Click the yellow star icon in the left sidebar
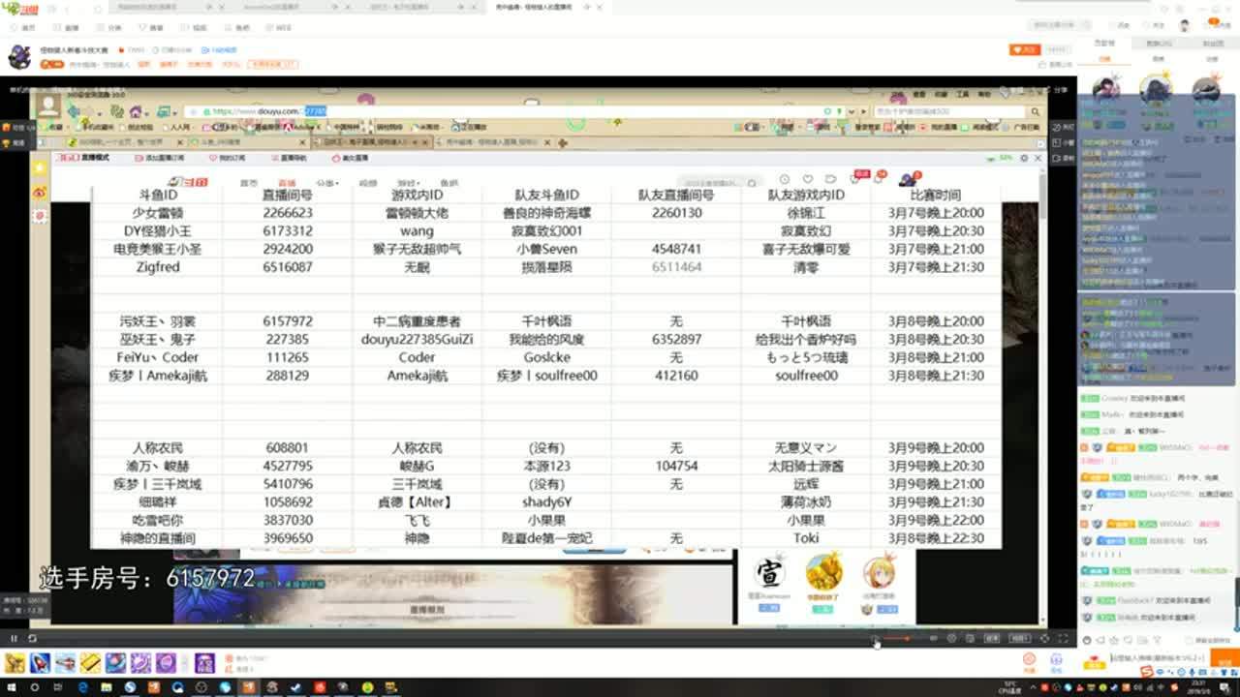The width and height of the screenshot is (1240, 697). tap(39, 167)
